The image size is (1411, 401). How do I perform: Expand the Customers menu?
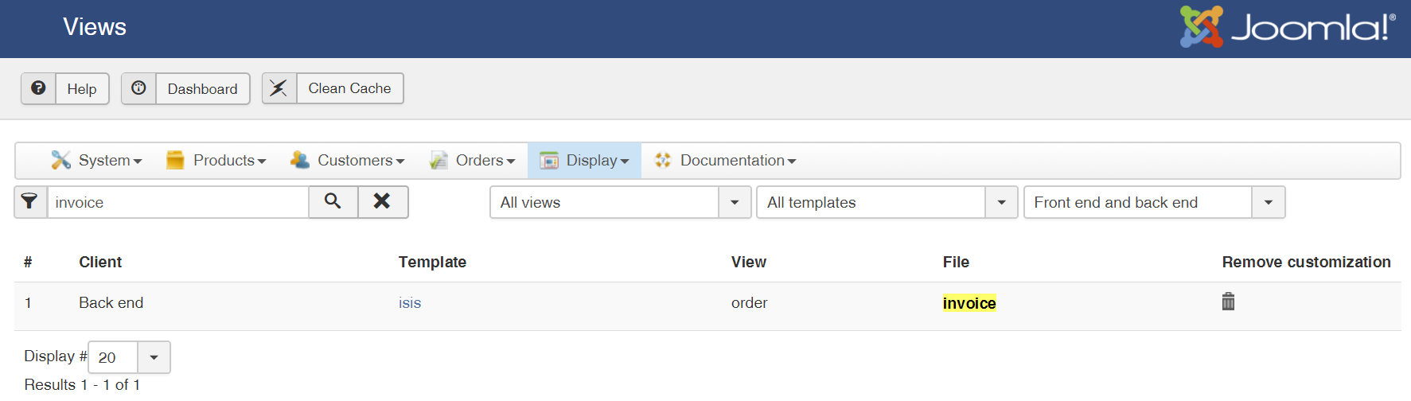point(348,161)
